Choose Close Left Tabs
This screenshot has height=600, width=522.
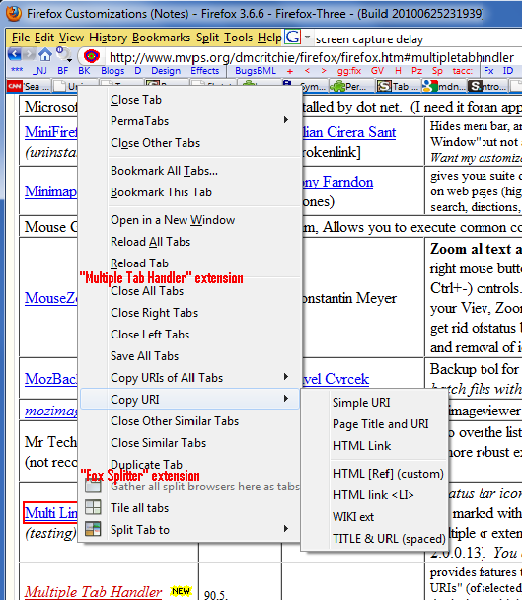point(189,335)
